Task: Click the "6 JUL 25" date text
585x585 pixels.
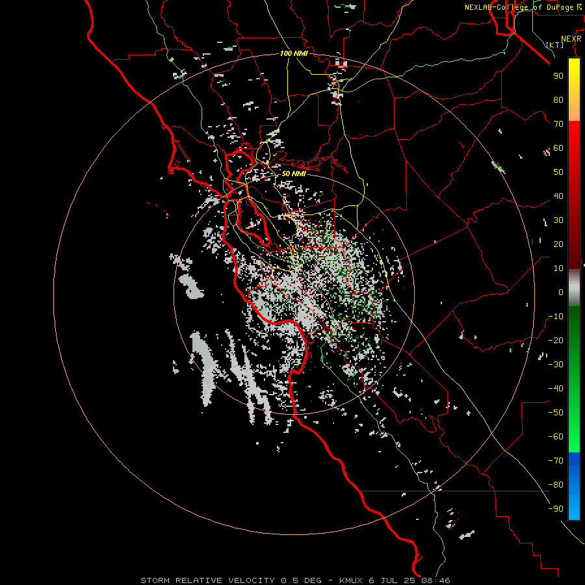Action: click(x=393, y=580)
